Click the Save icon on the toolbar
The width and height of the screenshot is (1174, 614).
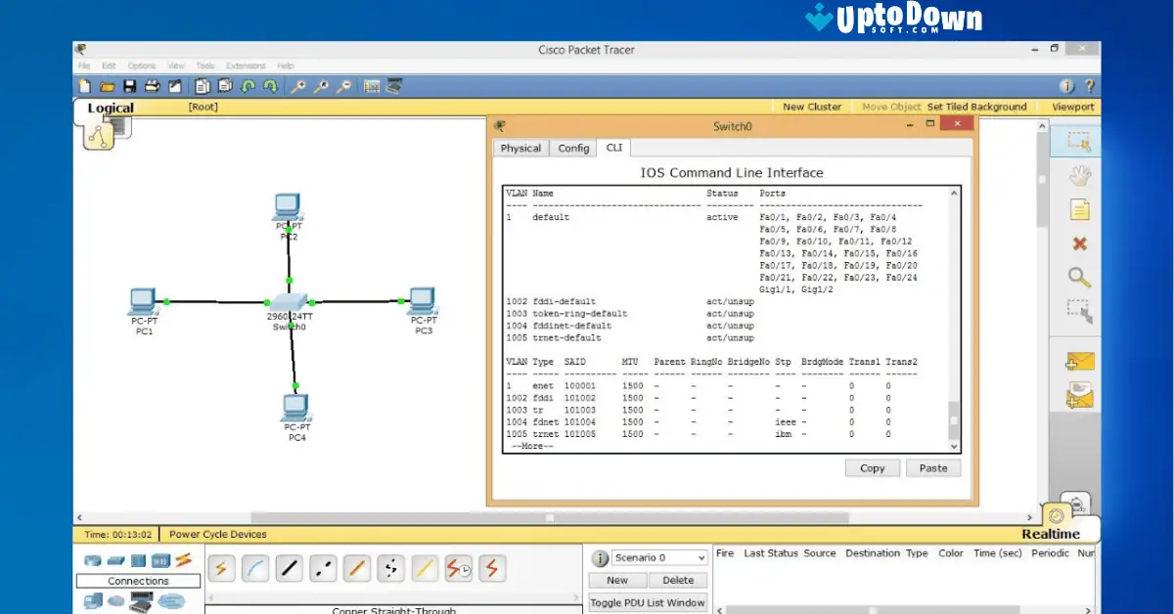(130, 86)
